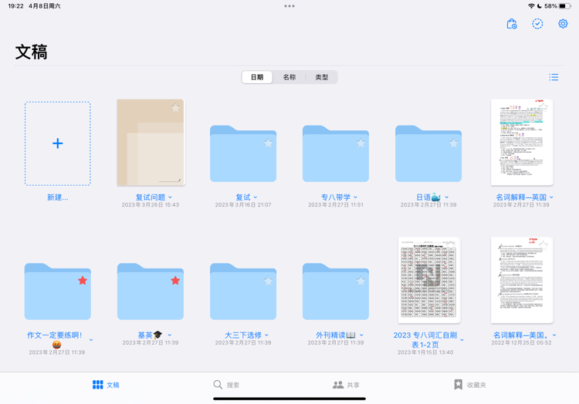The width and height of the screenshot is (579, 404).
Task: Open the settings gear icon
Action: coord(563,24)
